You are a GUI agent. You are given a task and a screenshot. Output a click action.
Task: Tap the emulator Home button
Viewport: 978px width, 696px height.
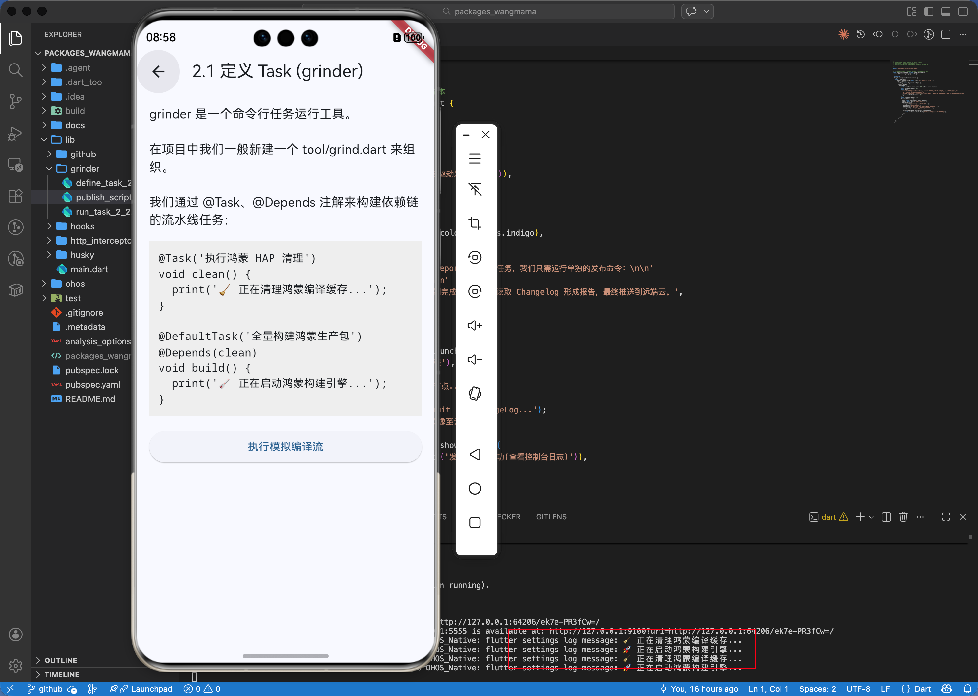pos(475,488)
